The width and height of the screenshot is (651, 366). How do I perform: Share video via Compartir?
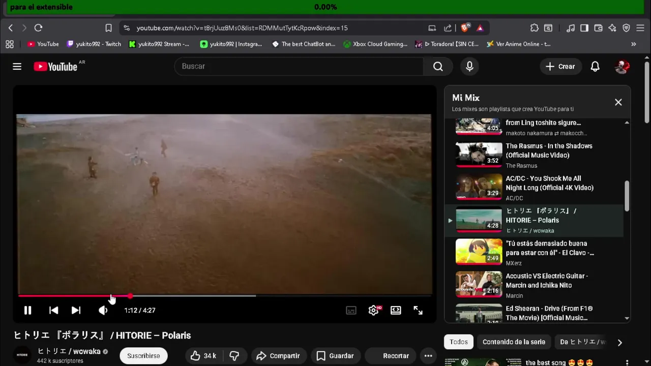point(278,356)
